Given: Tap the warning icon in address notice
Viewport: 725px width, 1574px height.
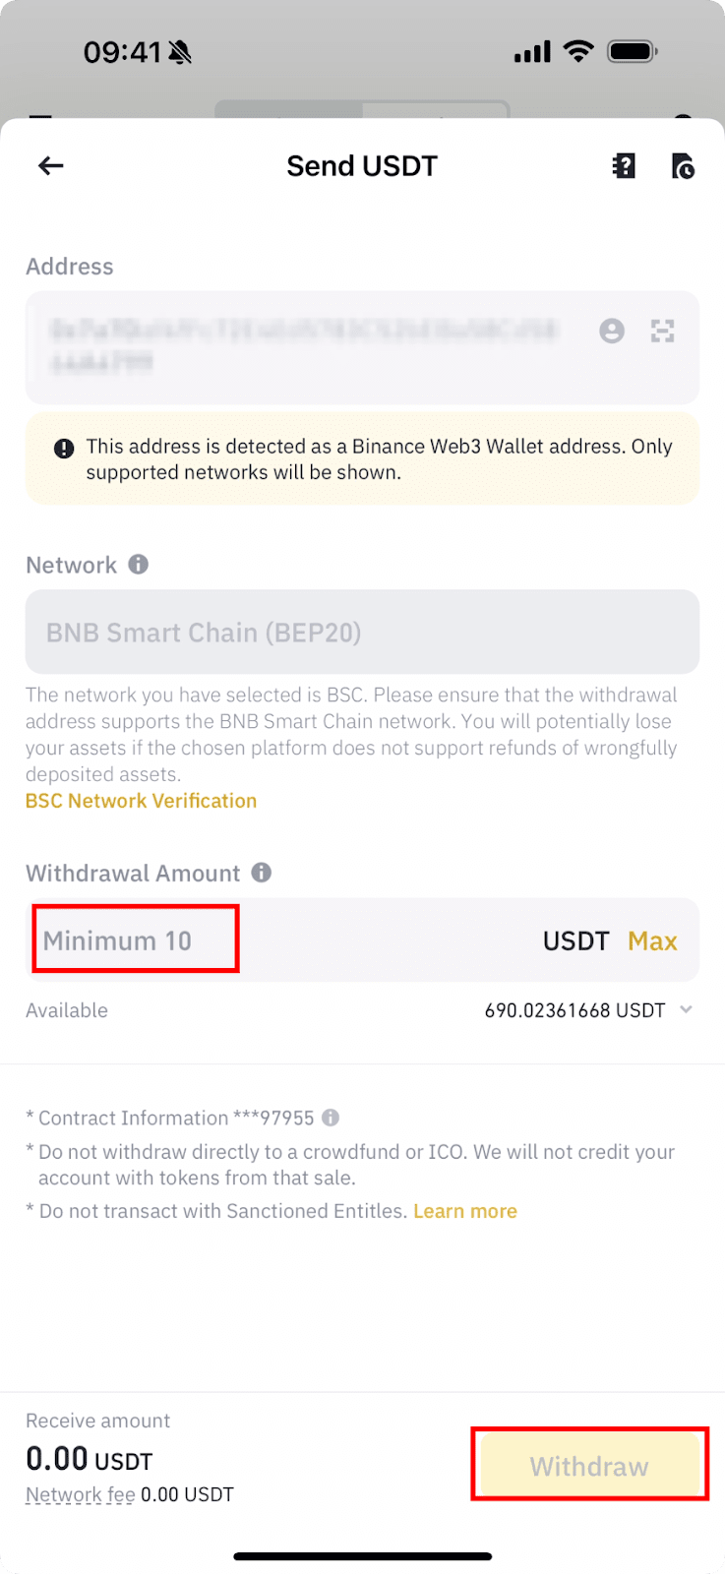Looking at the screenshot, I should pyautogui.click(x=64, y=449).
